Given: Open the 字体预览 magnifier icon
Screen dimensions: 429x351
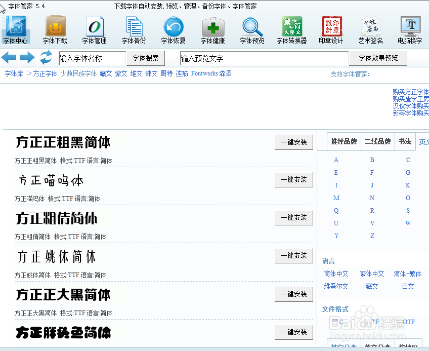Looking at the screenshot, I should [x=252, y=29].
